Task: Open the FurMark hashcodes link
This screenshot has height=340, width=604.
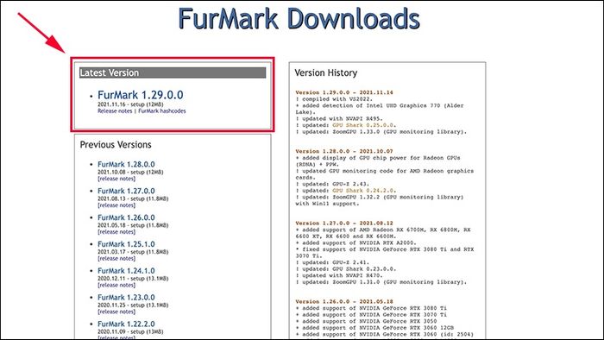Action: click(x=162, y=111)
